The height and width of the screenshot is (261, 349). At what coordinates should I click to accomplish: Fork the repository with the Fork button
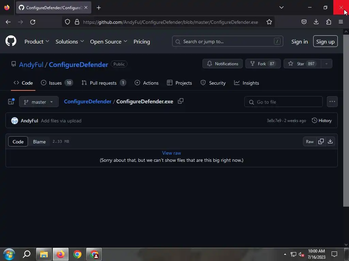pyautogui.click(x=263, y=64)
